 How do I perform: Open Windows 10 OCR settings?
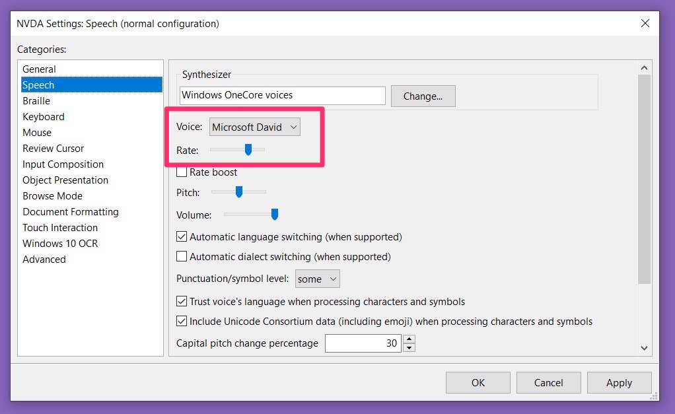60,243
